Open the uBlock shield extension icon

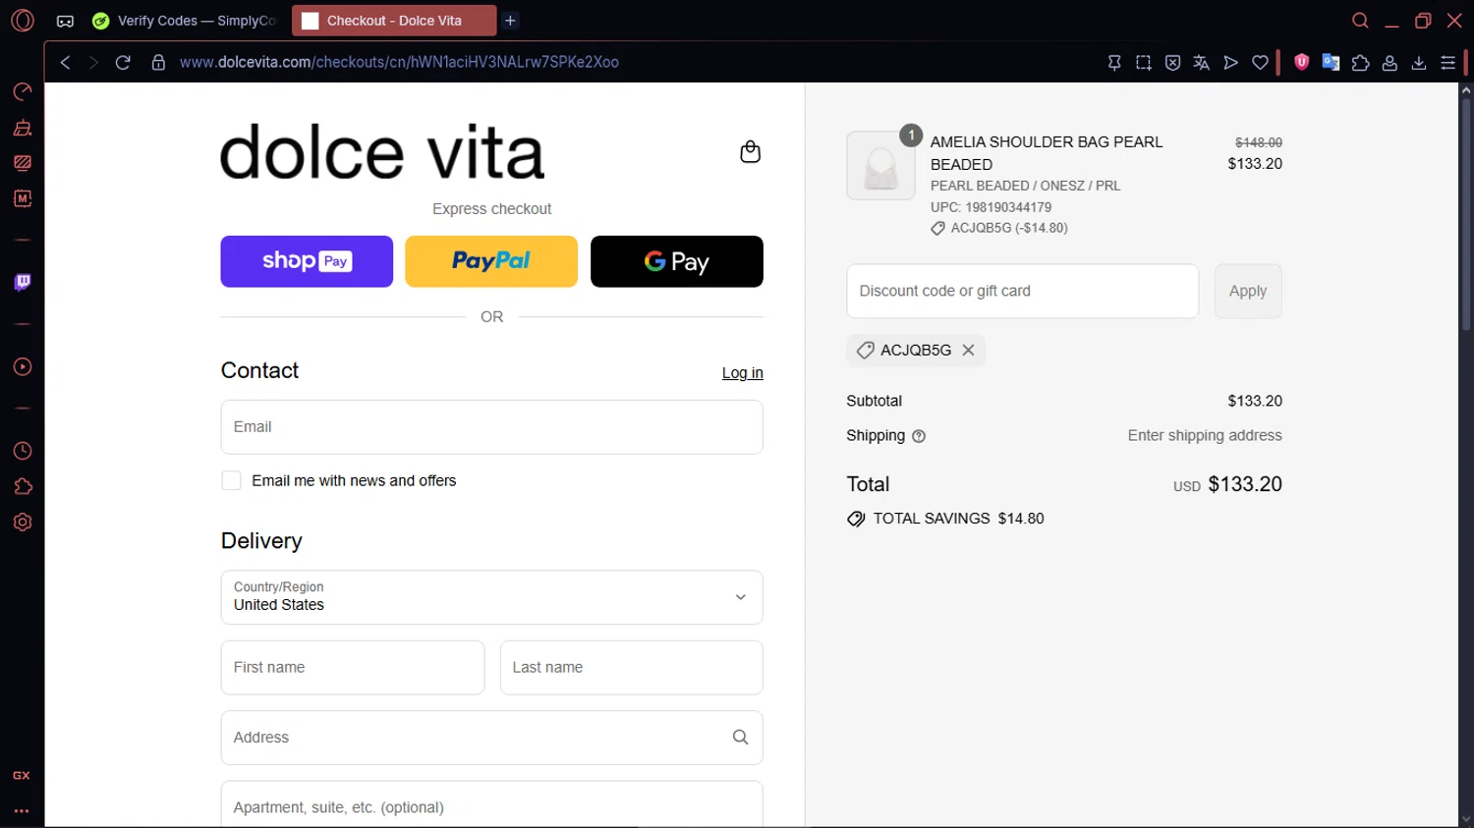[1302, 62]
